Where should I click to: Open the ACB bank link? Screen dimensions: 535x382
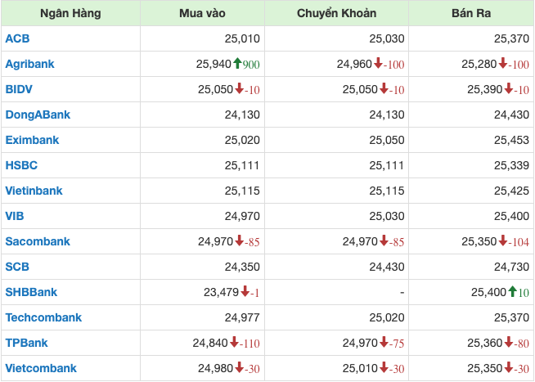(x=16, y=38)
